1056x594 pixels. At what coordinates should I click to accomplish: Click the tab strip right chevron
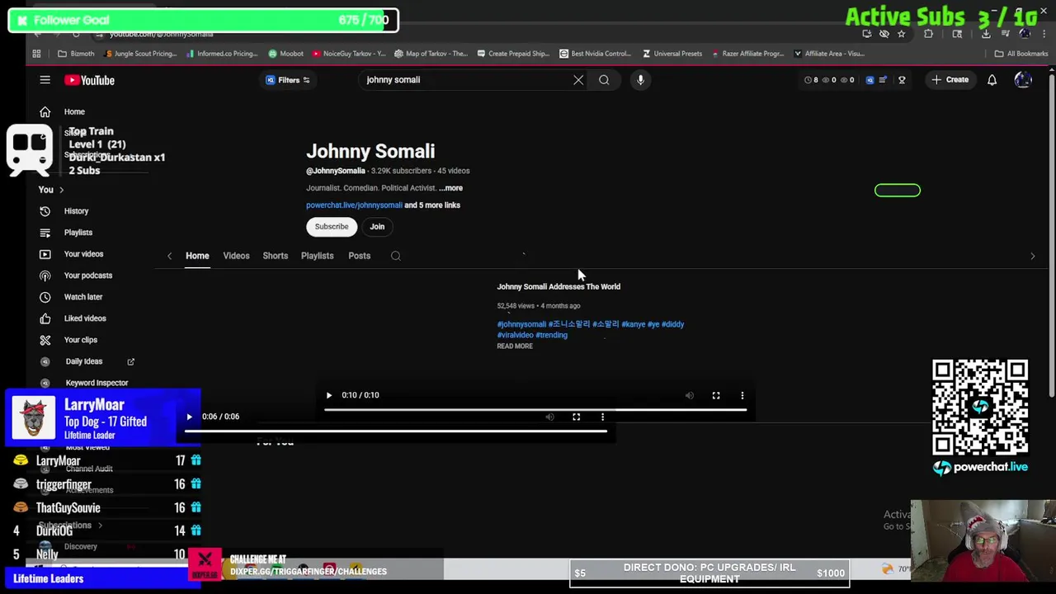(1032, 256)
